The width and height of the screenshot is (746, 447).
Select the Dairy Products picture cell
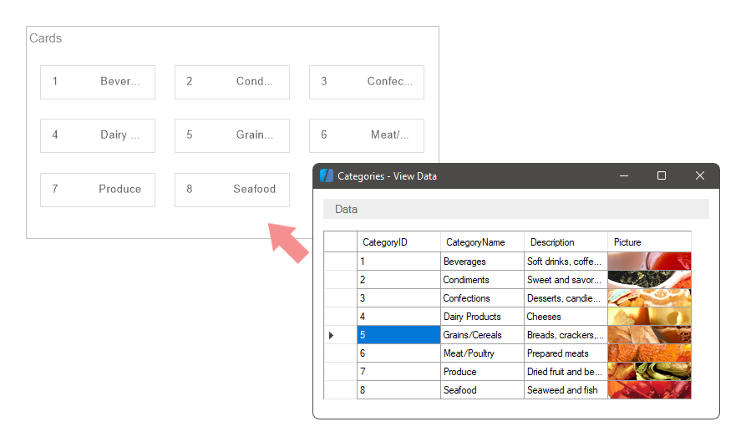coord(649,317)
